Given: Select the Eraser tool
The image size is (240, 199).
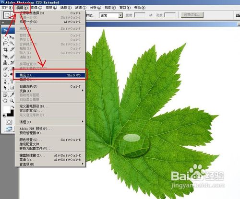Looking at the screenshot, I should [x=5, y=69].
